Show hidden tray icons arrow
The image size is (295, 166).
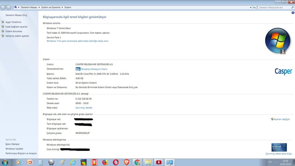click(276, 162)
